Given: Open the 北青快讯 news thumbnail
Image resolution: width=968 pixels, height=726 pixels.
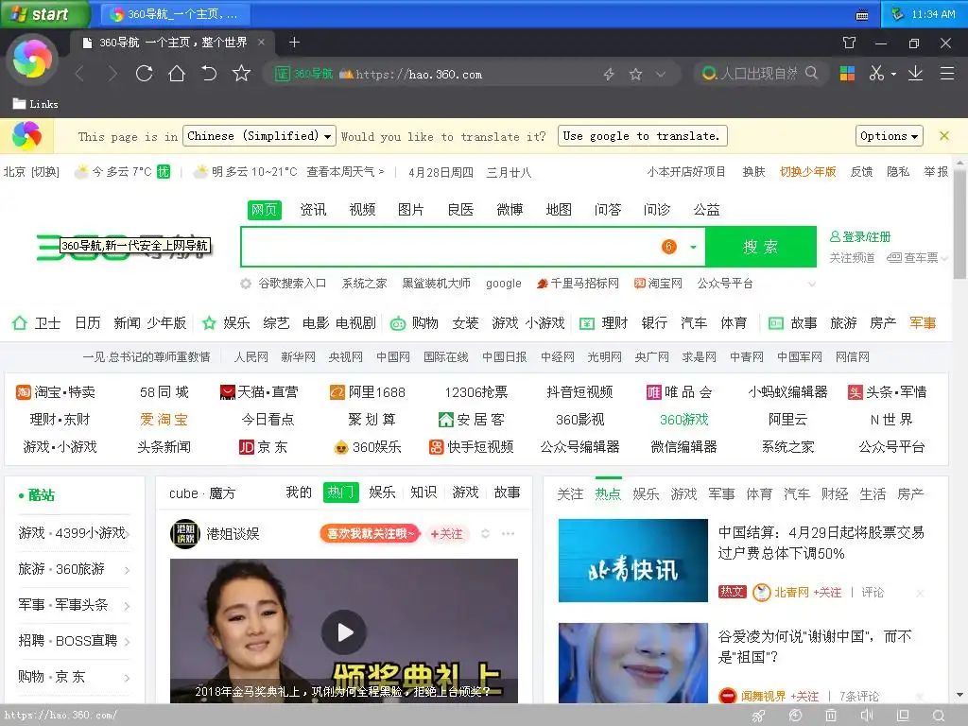Looking at the screenshot, I should point(632,561).
